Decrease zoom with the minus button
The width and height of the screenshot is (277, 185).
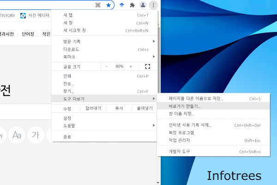point(107,67)
